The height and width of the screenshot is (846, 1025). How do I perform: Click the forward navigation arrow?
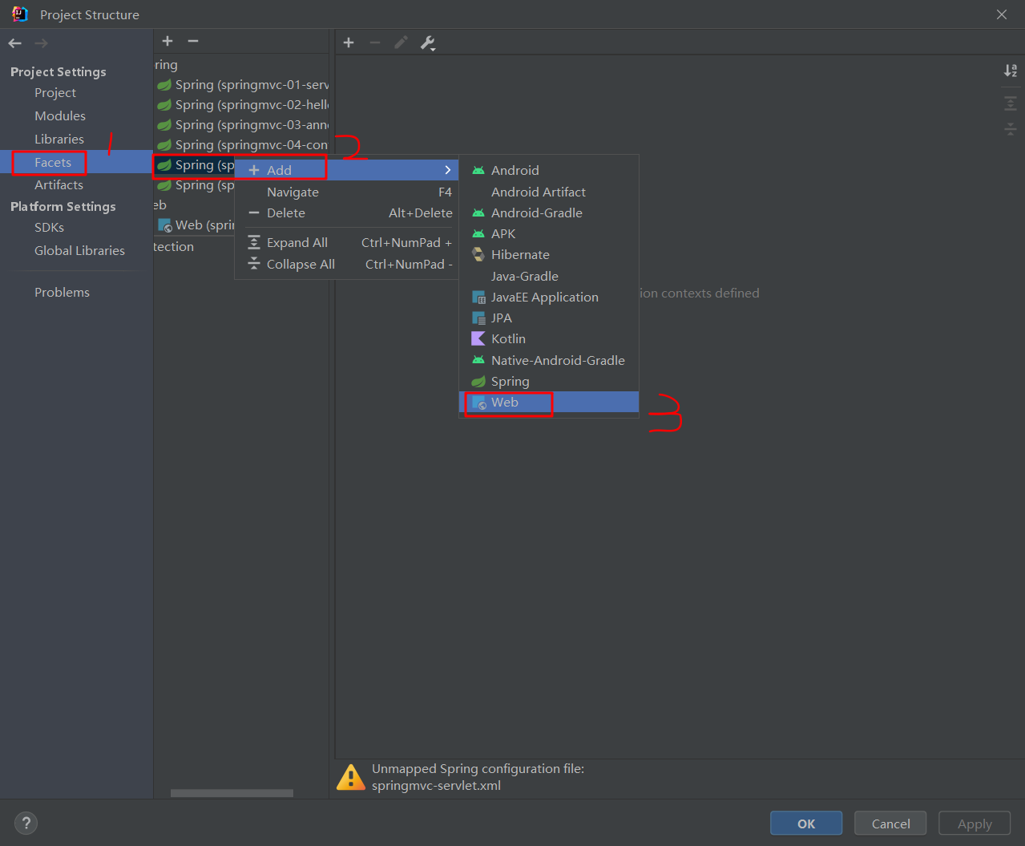42,43
